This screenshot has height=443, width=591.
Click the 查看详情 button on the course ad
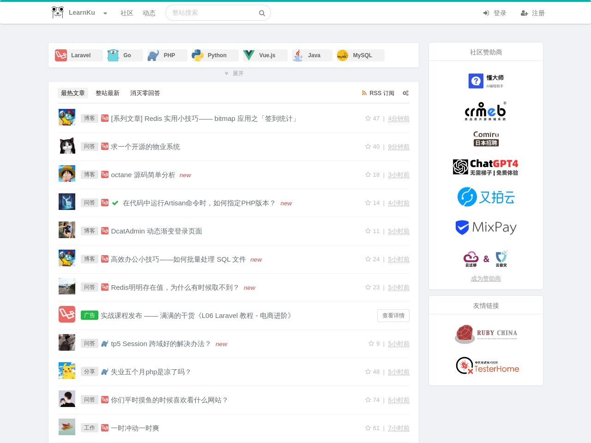coord(393,316)
